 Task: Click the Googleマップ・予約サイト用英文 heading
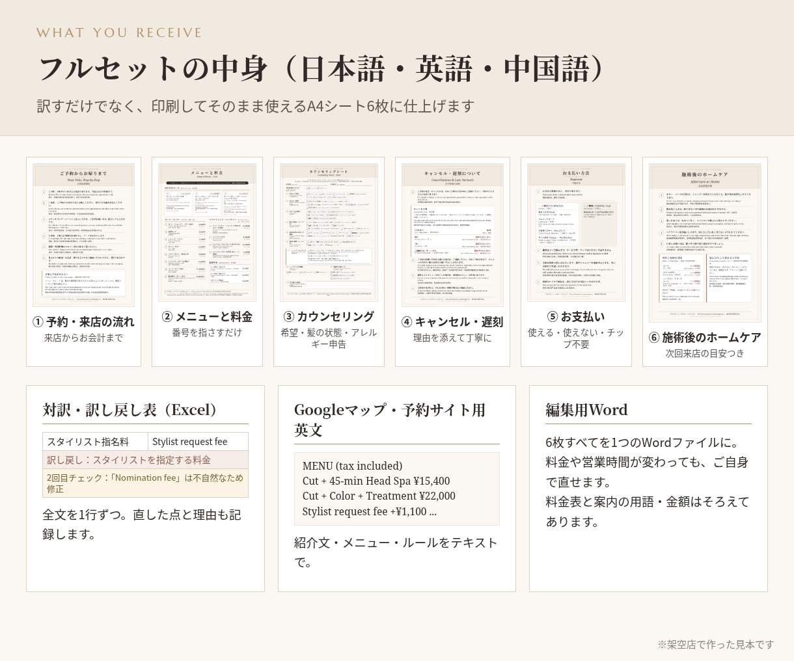(390, 420)
